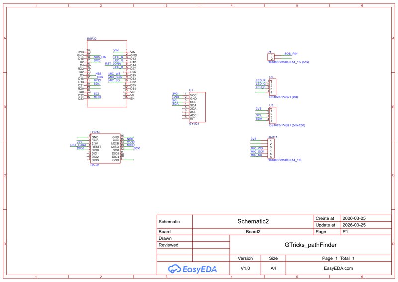
Task: Click the EN pin label on ESP32
Action: pyautogui.click(x=132, y=99)
